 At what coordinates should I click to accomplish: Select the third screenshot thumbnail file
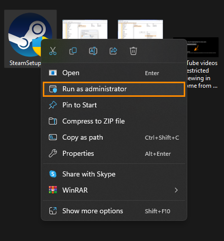coord(140,29)
